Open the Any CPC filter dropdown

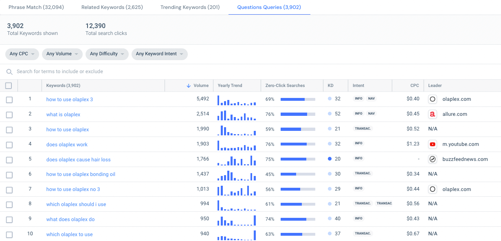tap(22, 54)
